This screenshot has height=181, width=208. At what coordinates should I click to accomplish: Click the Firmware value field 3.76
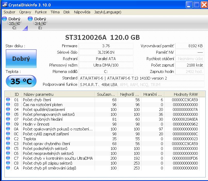pos(106,46)
